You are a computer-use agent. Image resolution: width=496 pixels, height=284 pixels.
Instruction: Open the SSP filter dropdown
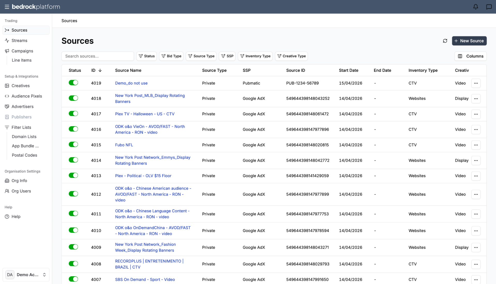pyautogui.click(x=227, y=56)
